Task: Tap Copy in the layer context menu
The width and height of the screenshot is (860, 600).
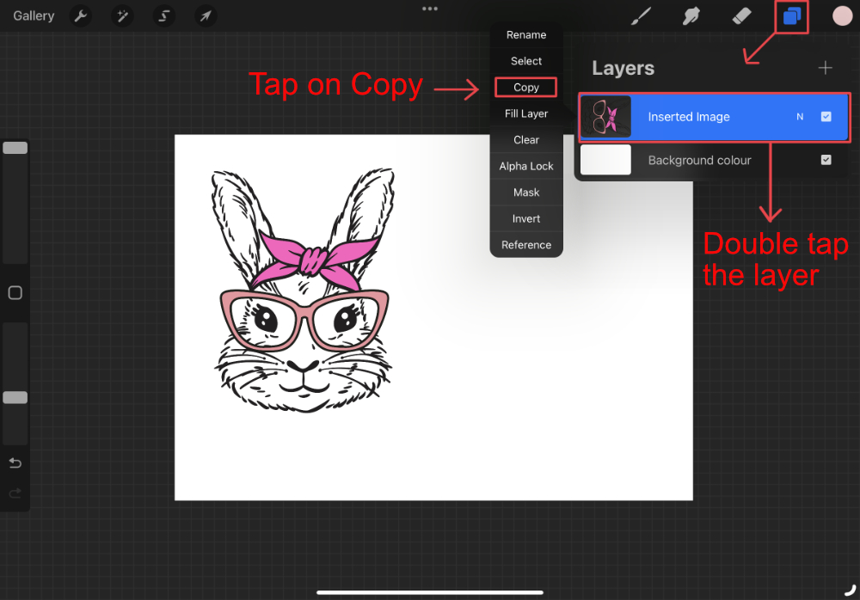Action: pos(525,87)
